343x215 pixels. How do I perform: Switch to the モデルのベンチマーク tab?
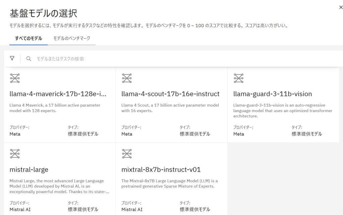point(72,38)
